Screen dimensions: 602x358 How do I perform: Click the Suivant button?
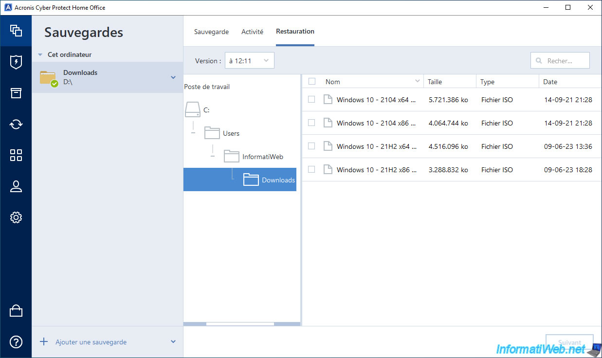[x=569, y=342]
